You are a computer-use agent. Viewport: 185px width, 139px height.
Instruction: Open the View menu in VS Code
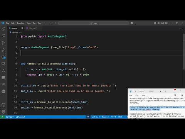29,23
